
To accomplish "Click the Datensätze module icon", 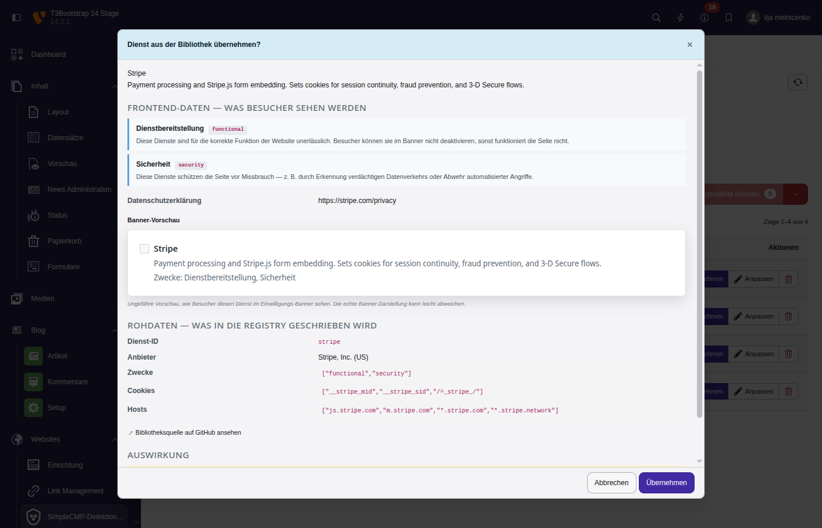I will click(33, 138).
